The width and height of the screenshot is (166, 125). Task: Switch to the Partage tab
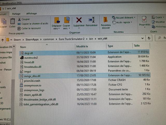16,14
